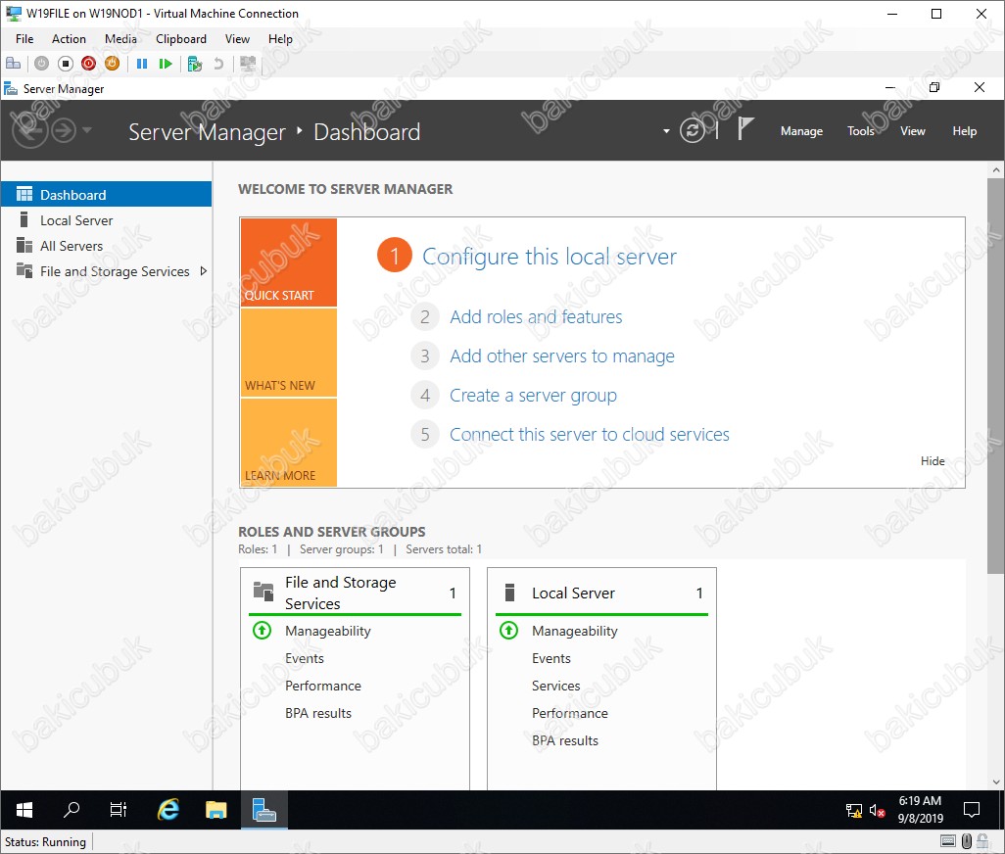1005x854 pixels.
Task: Click Services under Local Server tile
Action: [x=555, y=686]
